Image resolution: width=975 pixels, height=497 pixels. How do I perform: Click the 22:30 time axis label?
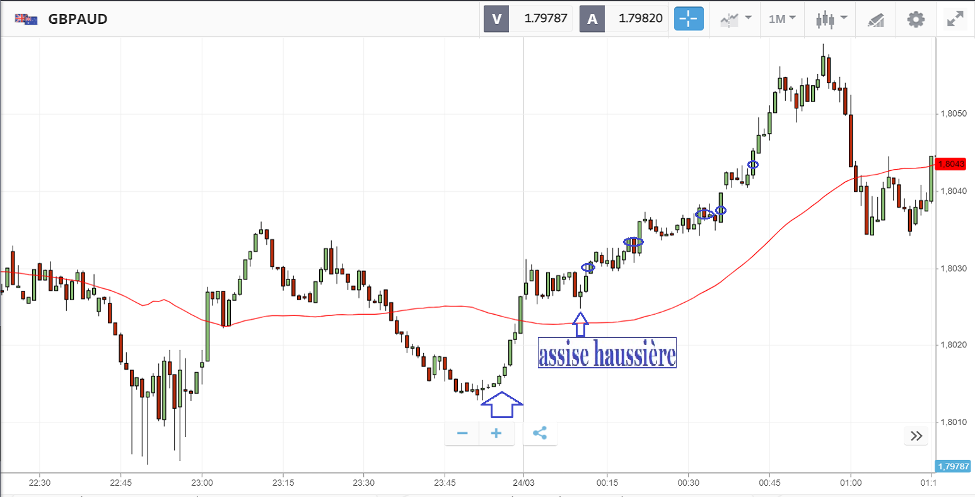(x=40, y=483)
